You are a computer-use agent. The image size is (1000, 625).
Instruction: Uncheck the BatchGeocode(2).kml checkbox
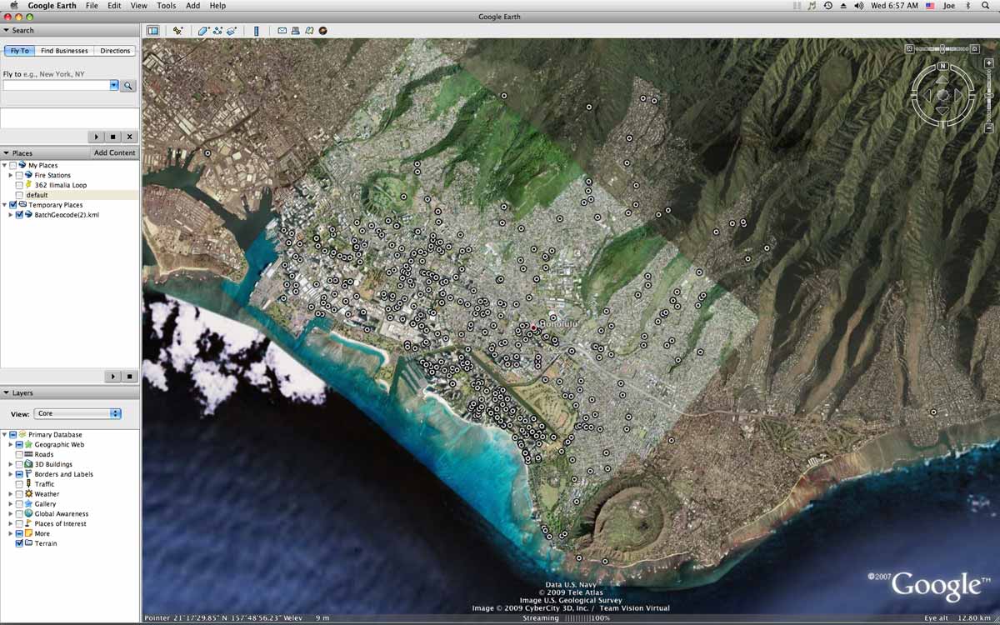19,215
